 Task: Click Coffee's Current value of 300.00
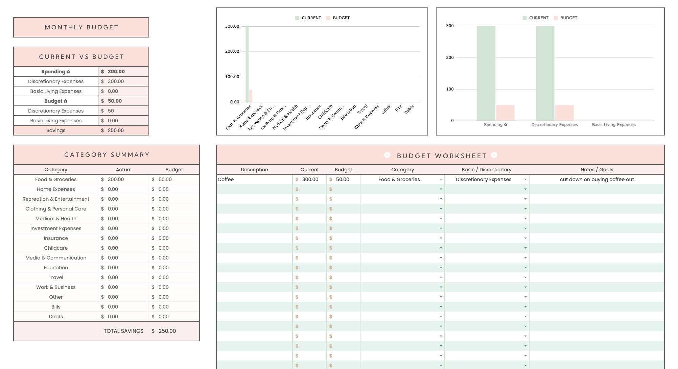(x=310, y=179)
